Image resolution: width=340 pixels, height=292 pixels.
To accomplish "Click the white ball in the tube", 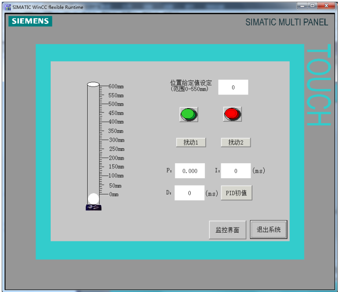I will tap(93, 199).
